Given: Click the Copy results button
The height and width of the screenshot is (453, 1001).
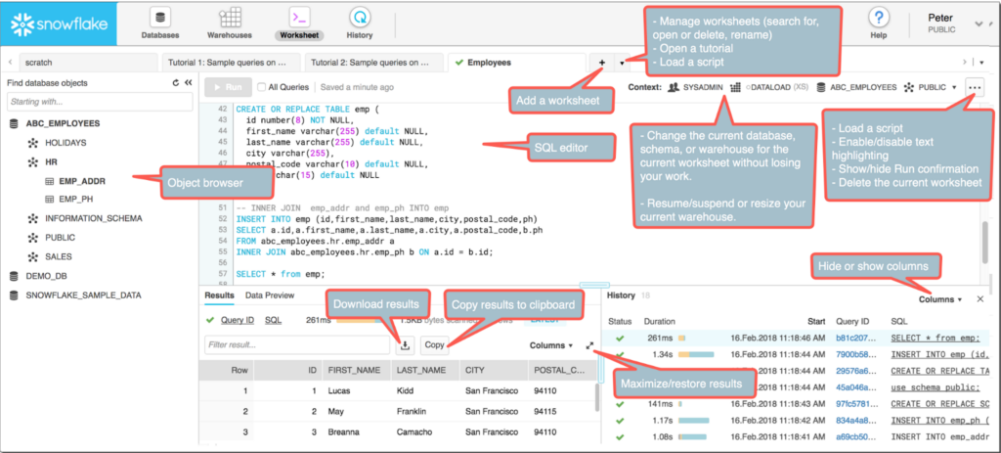Looking at the screenshot, I should [x=434, y=344].
